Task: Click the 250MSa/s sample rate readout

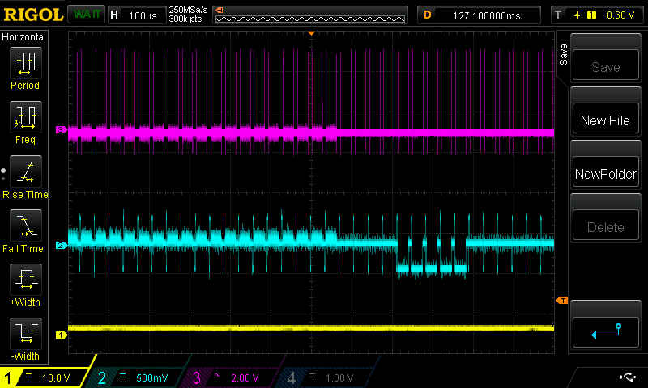Action: click(x=188, y=11)
